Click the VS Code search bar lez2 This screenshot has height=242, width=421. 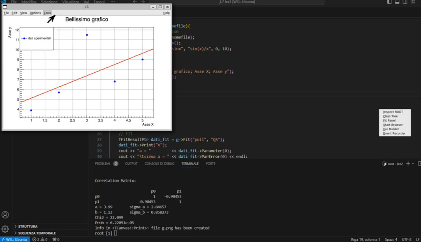238,2
